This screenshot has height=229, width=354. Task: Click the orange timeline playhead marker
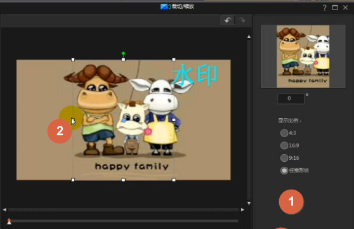pos(9,221)
